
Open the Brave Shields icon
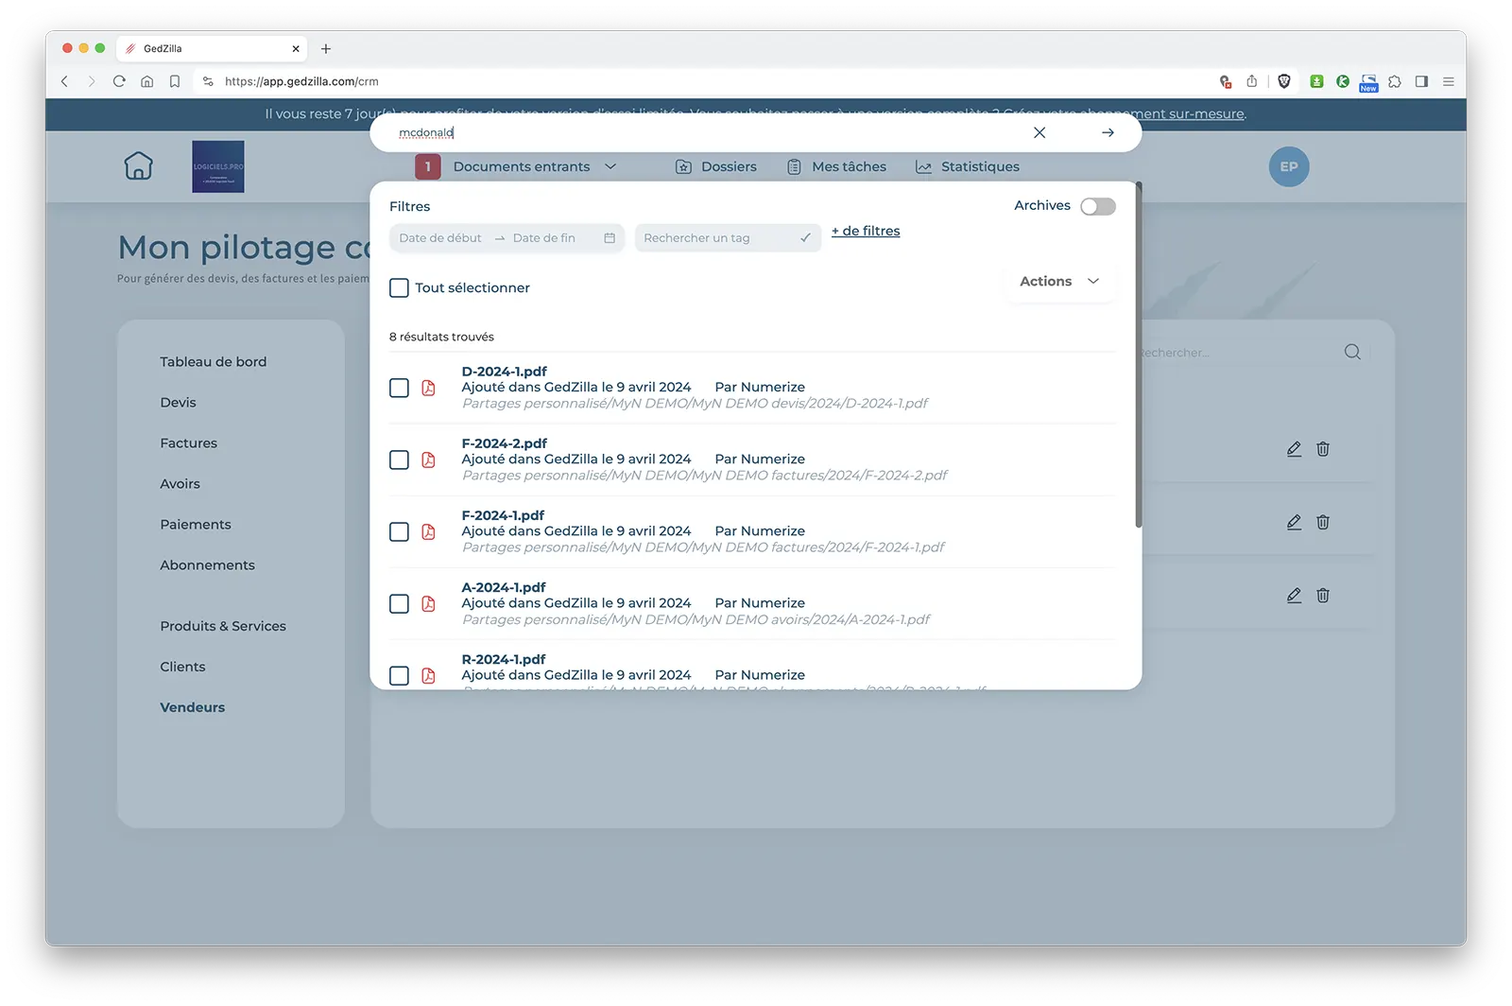[x=1284, y=81]
